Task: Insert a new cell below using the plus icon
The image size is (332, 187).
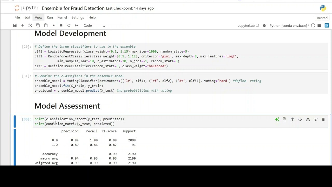Action: (x=23, y=25)
